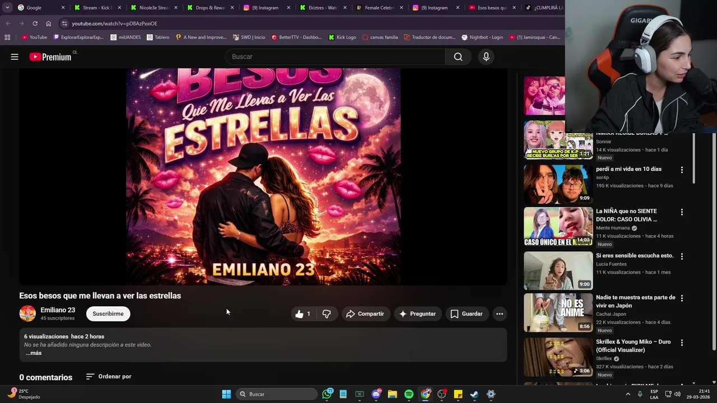The height and width of the screenshot is (403, 717).
Task: Open Sticky Notes from the taskbar
Action: [x=458, y=394]
